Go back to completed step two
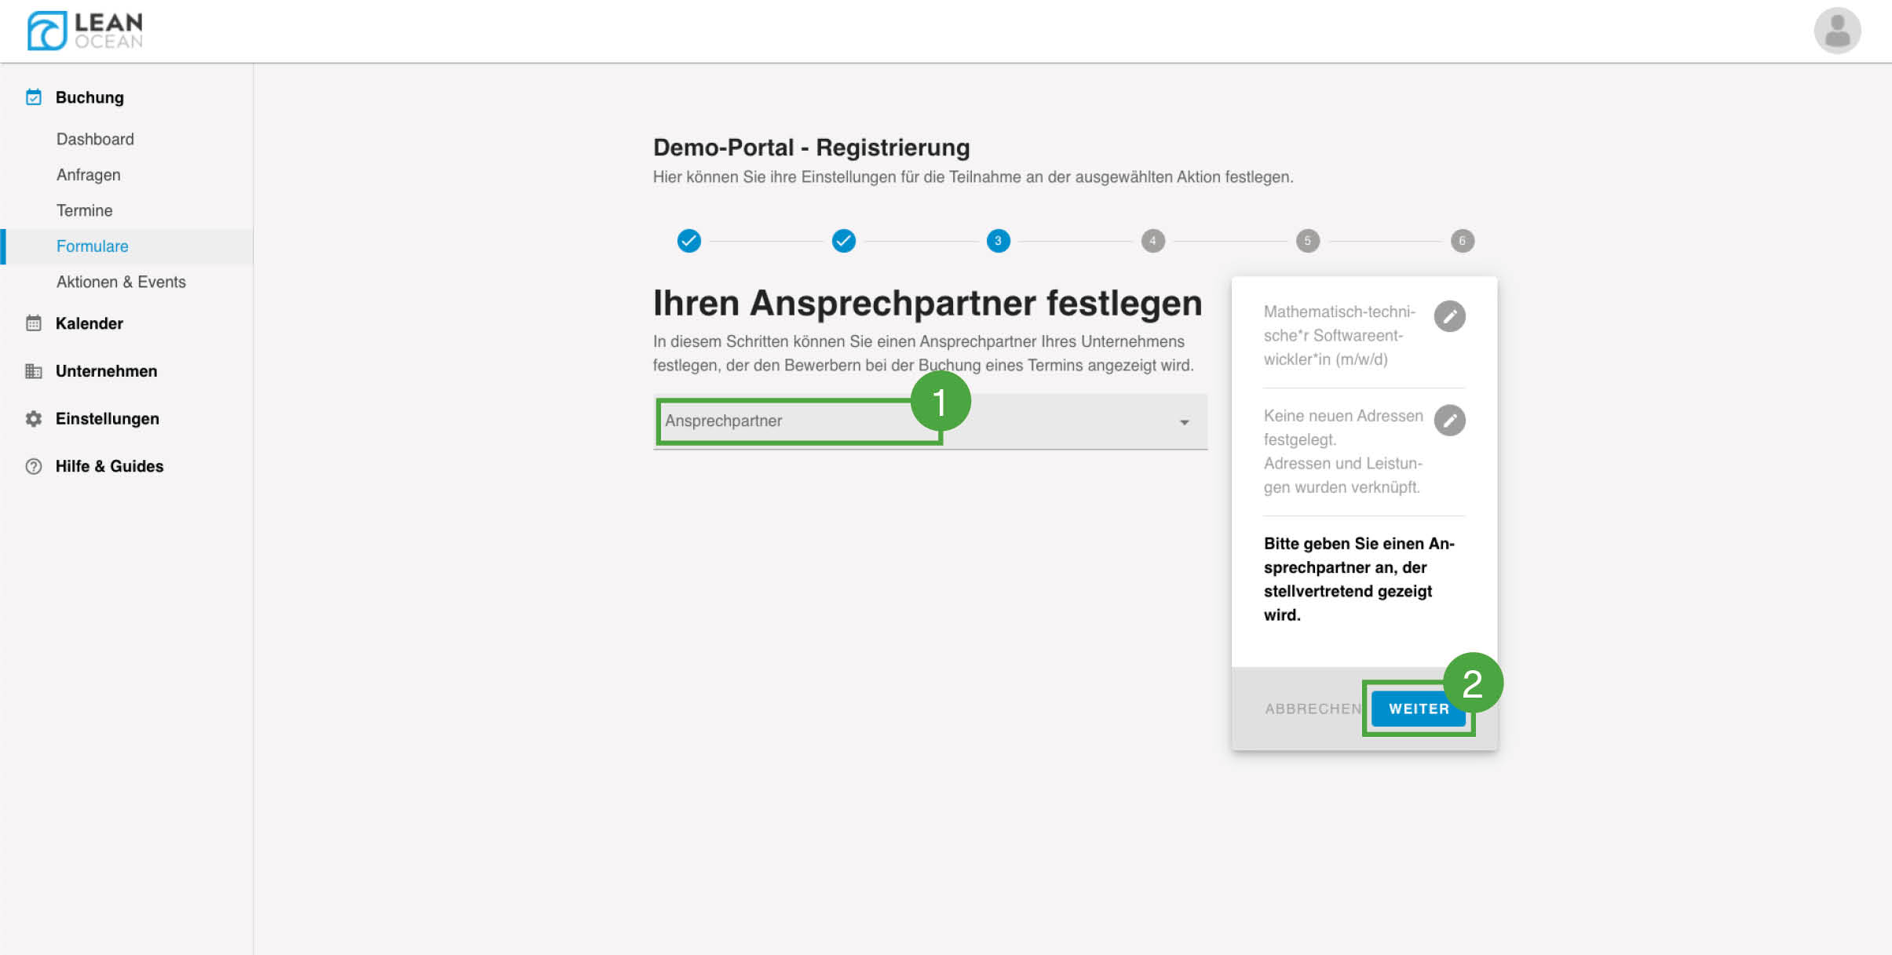This screenshot has width=1892, height=955. click(843, 241)
